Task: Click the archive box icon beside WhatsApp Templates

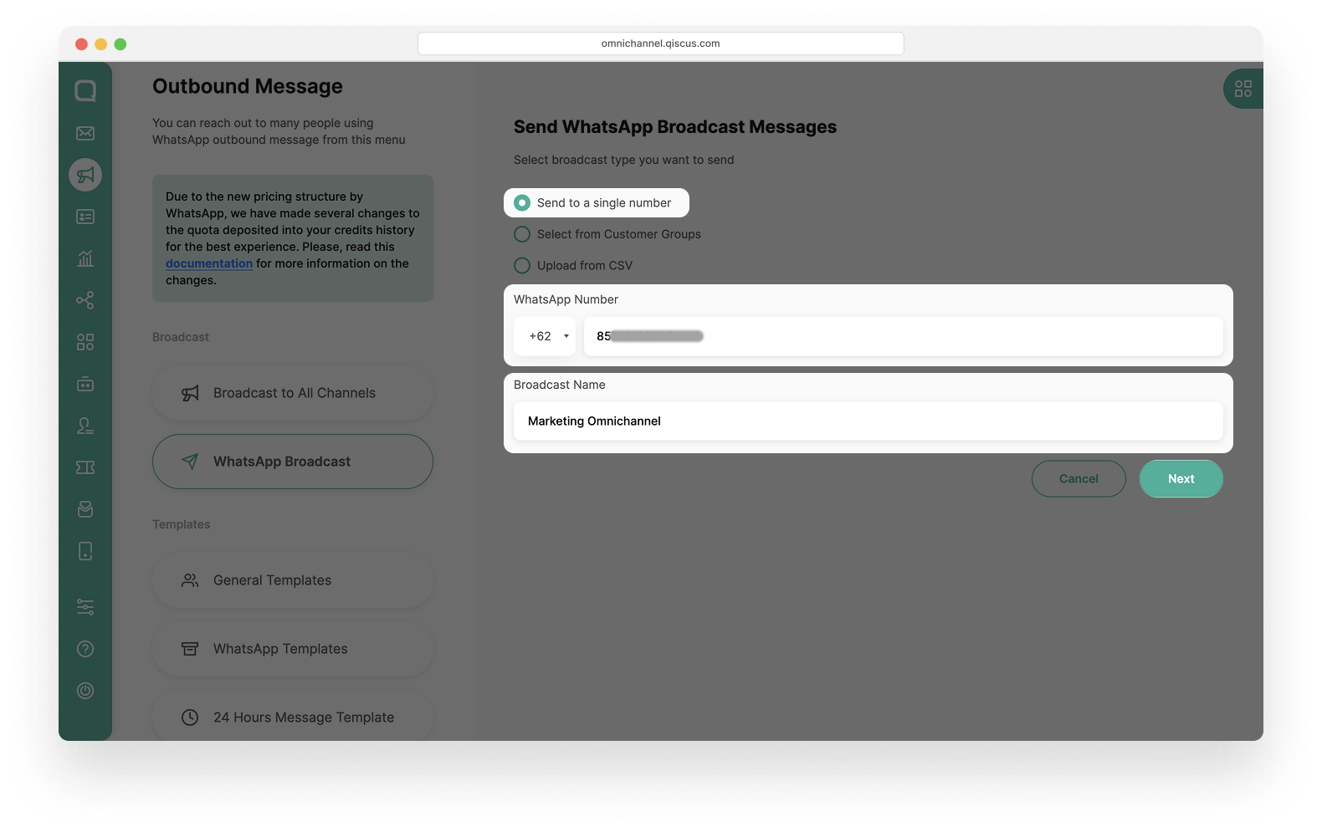Action: tap(191, 649)
